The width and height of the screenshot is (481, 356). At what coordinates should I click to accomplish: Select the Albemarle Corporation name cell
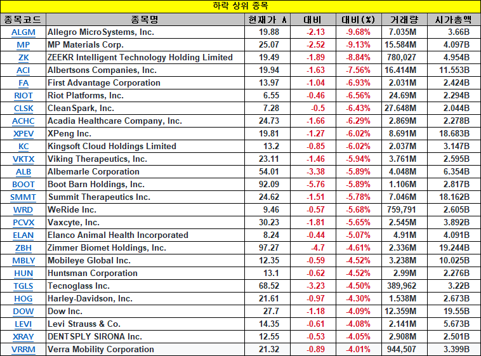[94, 171]
